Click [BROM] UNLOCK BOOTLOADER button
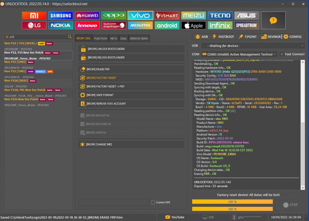309x221 pixels. coord(132,49)
